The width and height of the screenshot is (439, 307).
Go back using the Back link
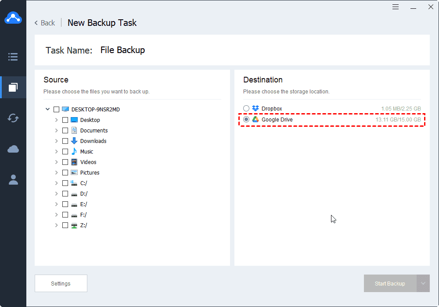point(45,23)
